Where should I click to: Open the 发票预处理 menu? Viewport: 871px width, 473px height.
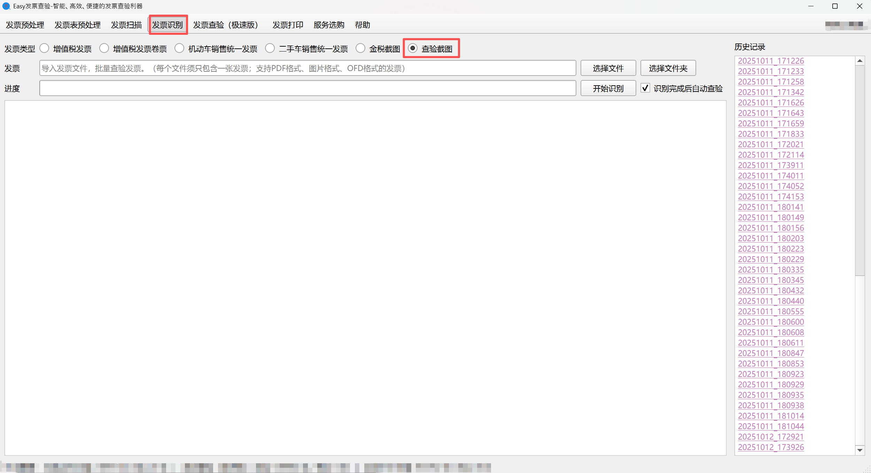coord(24,25)
